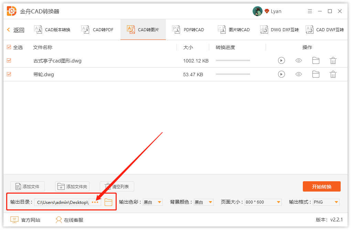Open the output directory folder icon
The height and width of the screenshot is (230, 351).
tap(108, 202)
